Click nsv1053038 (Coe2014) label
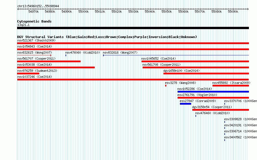The image size is (257, 160). tap(35, 65)
